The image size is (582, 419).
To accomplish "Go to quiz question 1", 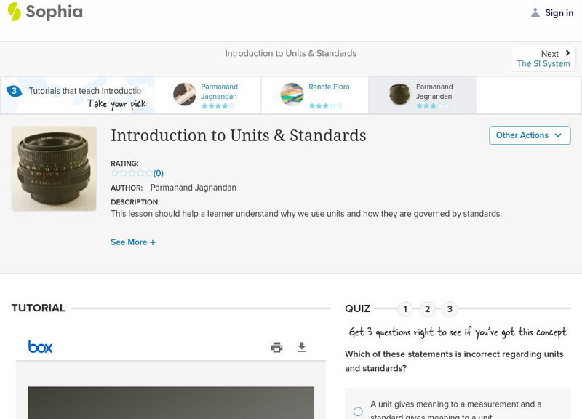I will click(x=405, y=309).
